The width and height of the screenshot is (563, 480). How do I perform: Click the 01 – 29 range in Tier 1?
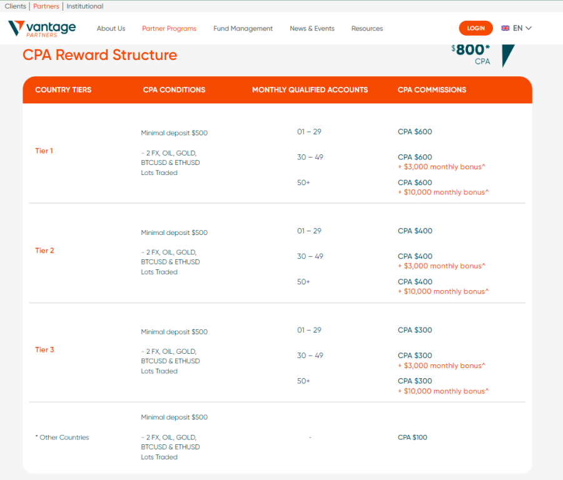click(x=309, y=132)
